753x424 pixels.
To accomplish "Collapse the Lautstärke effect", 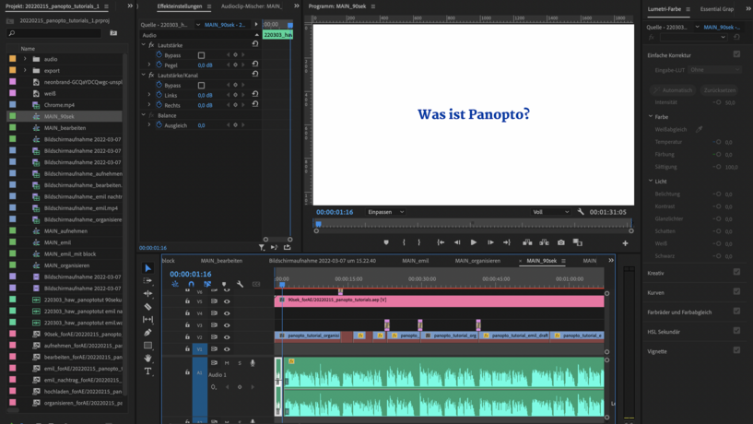I will coord(143,44).
